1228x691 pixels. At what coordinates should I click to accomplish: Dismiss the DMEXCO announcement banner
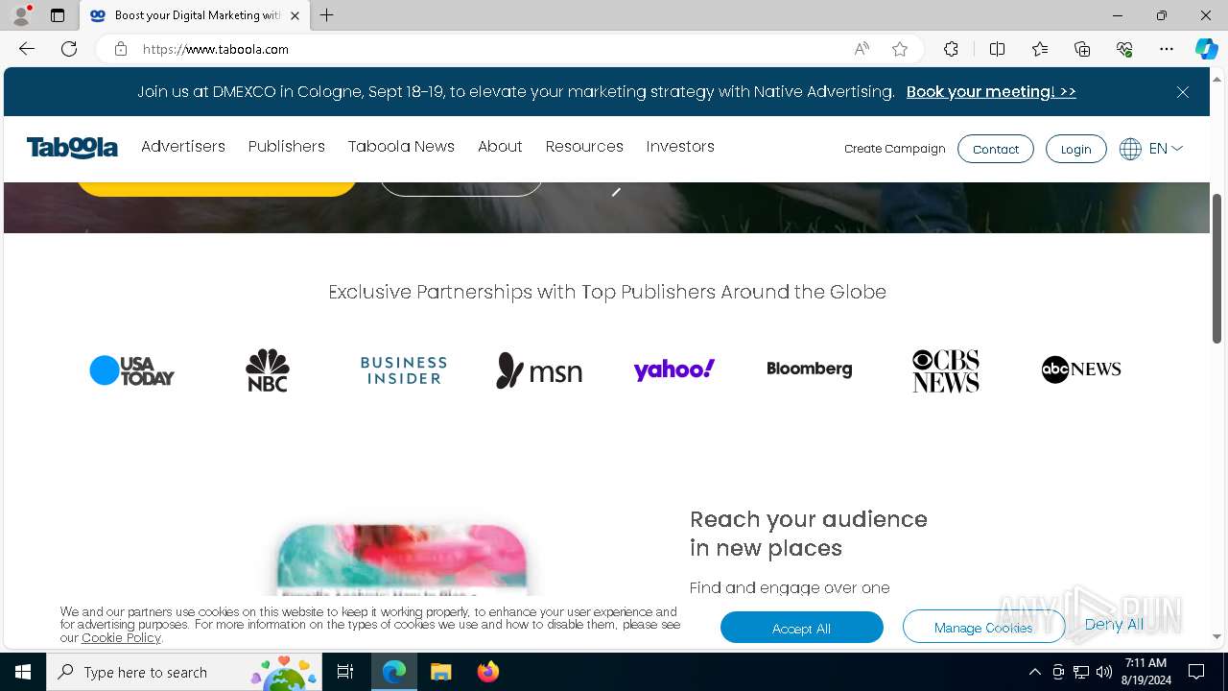pos(1183,92)
